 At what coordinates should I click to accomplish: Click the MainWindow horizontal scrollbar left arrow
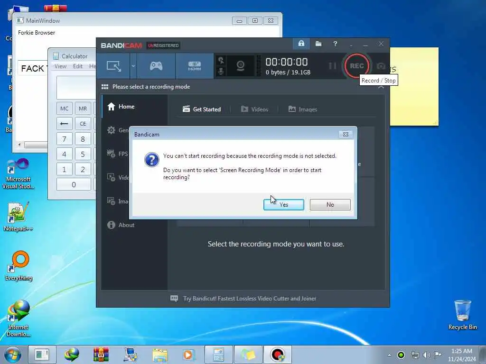(x=19, y=145)
